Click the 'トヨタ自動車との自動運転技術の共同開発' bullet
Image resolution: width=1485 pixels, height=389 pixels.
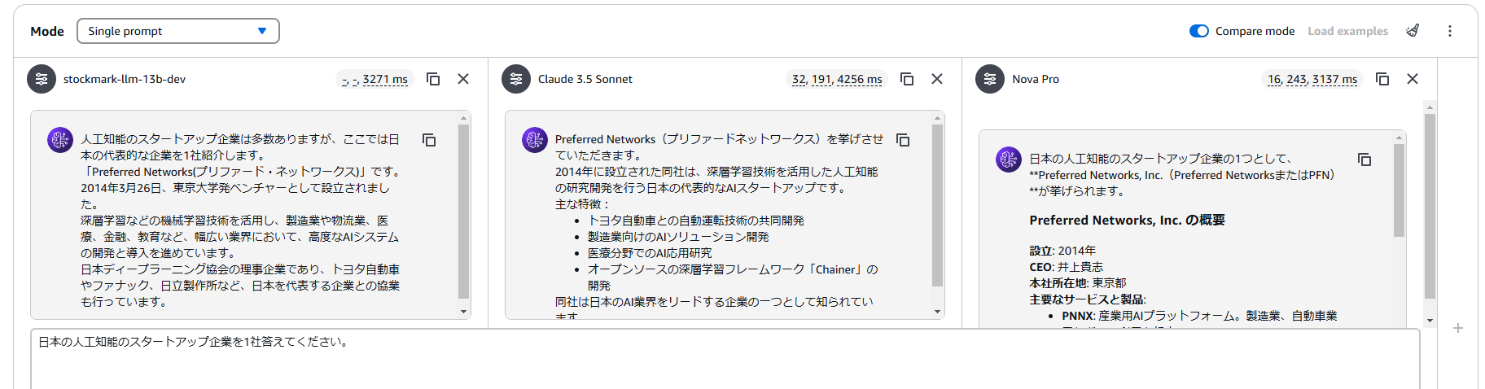pyautogui.click(x=696, y=221)
